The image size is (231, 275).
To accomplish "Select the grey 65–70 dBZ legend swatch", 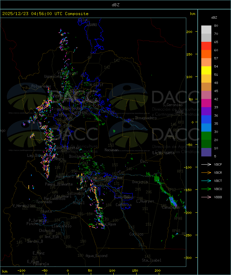I will [206, 38].
